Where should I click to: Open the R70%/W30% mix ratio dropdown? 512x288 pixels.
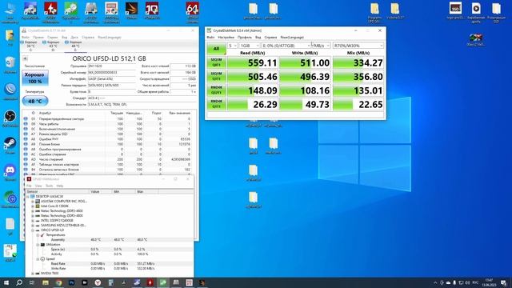(x=358, y=46)
